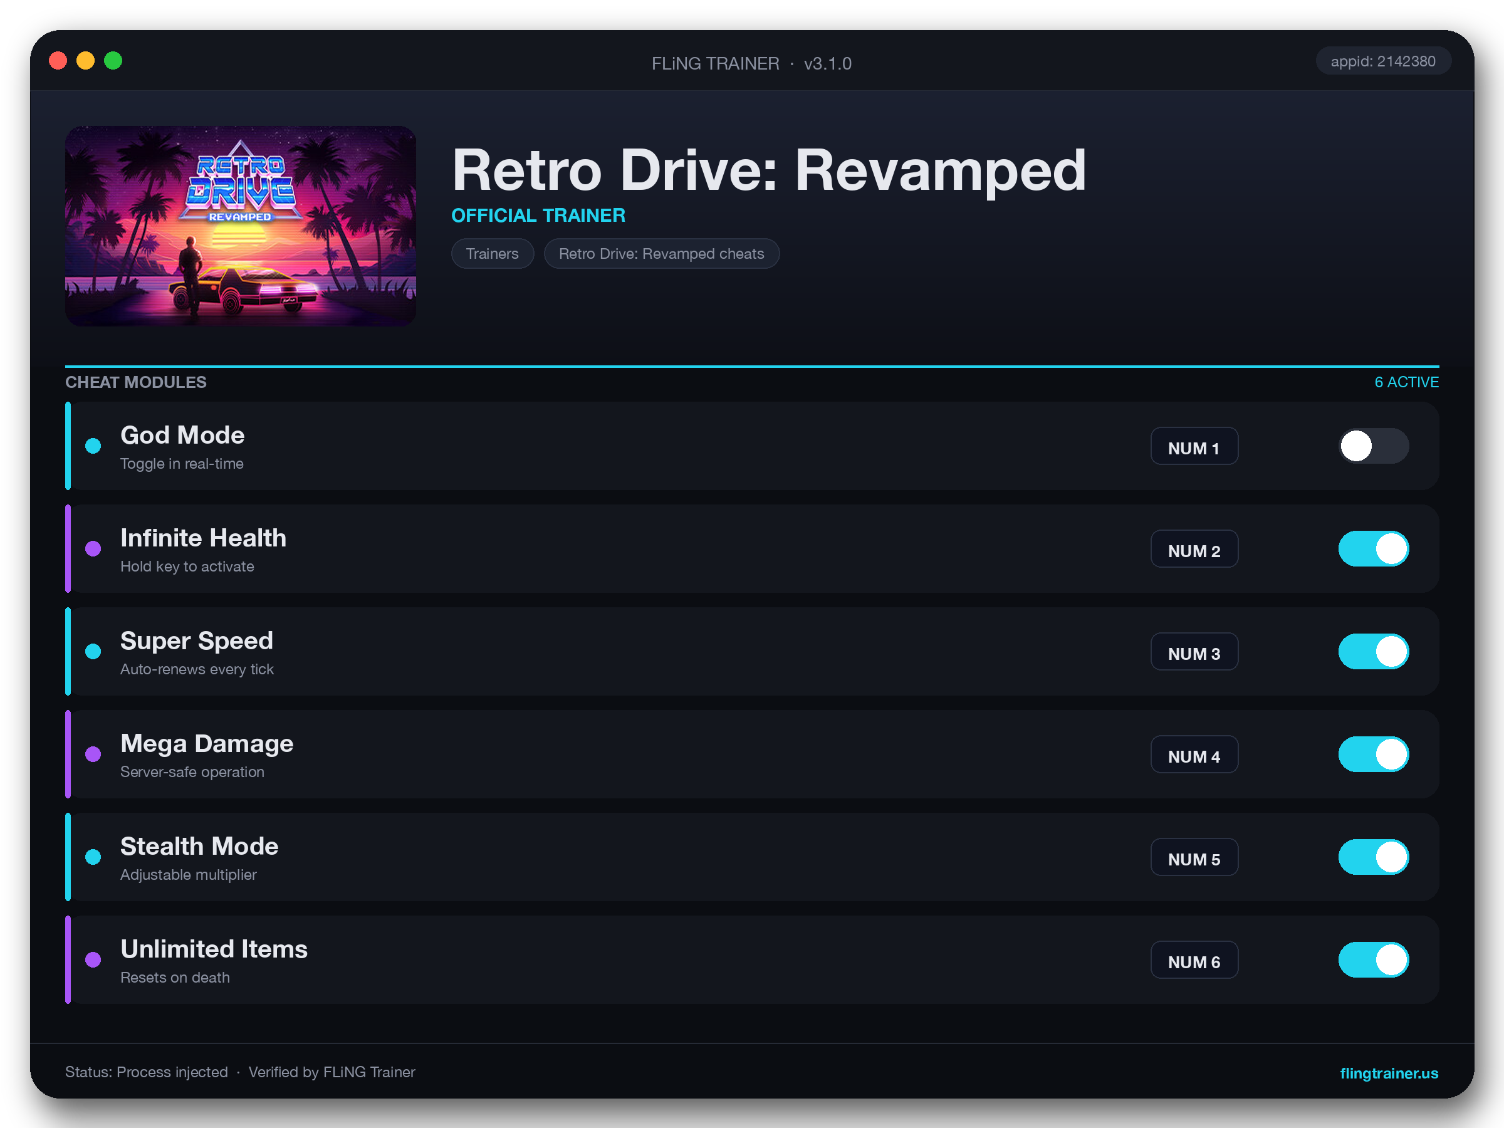
Task: Click 'Auto-renews every tick' description
Action: coord(197,669)
